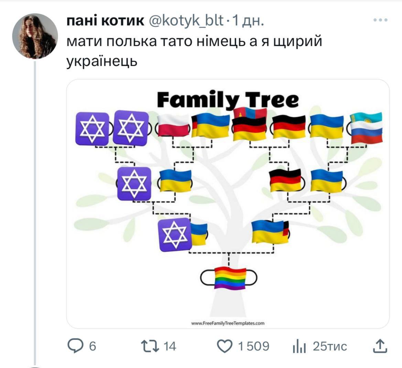Click the display name "пані котик"
This screenshot has height=368, width=402.
[x=105, y=21]
